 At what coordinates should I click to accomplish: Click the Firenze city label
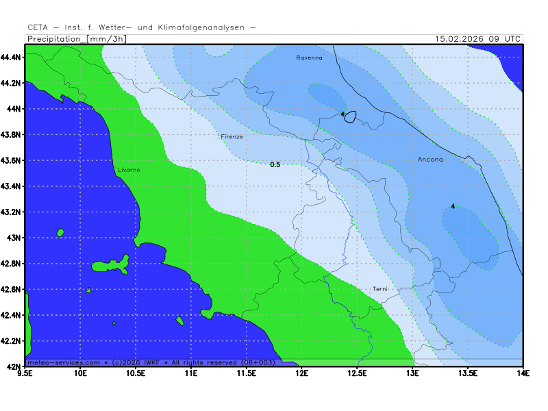232,136
